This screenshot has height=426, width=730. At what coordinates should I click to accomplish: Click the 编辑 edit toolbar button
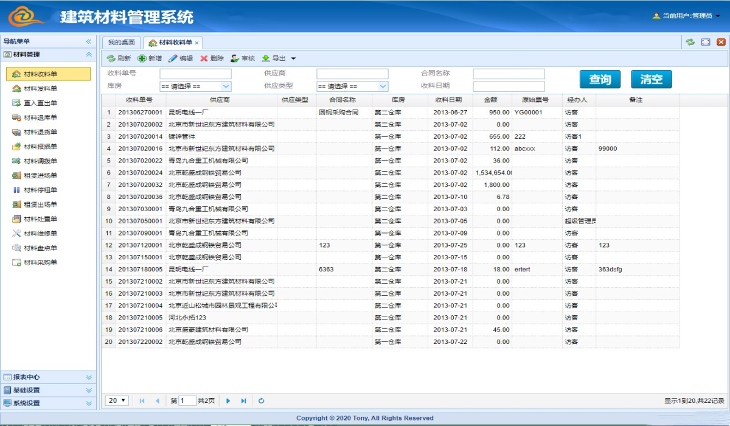tap(181, 58)
